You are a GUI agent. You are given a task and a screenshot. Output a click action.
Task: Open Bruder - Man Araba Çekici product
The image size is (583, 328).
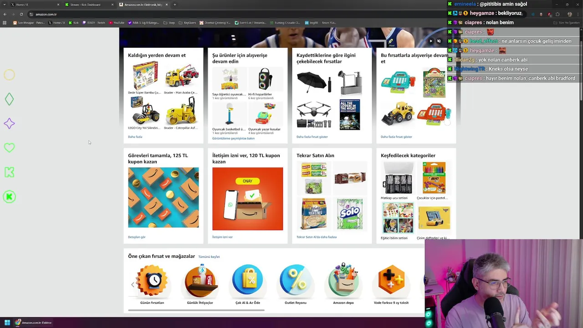click(181, 78)
